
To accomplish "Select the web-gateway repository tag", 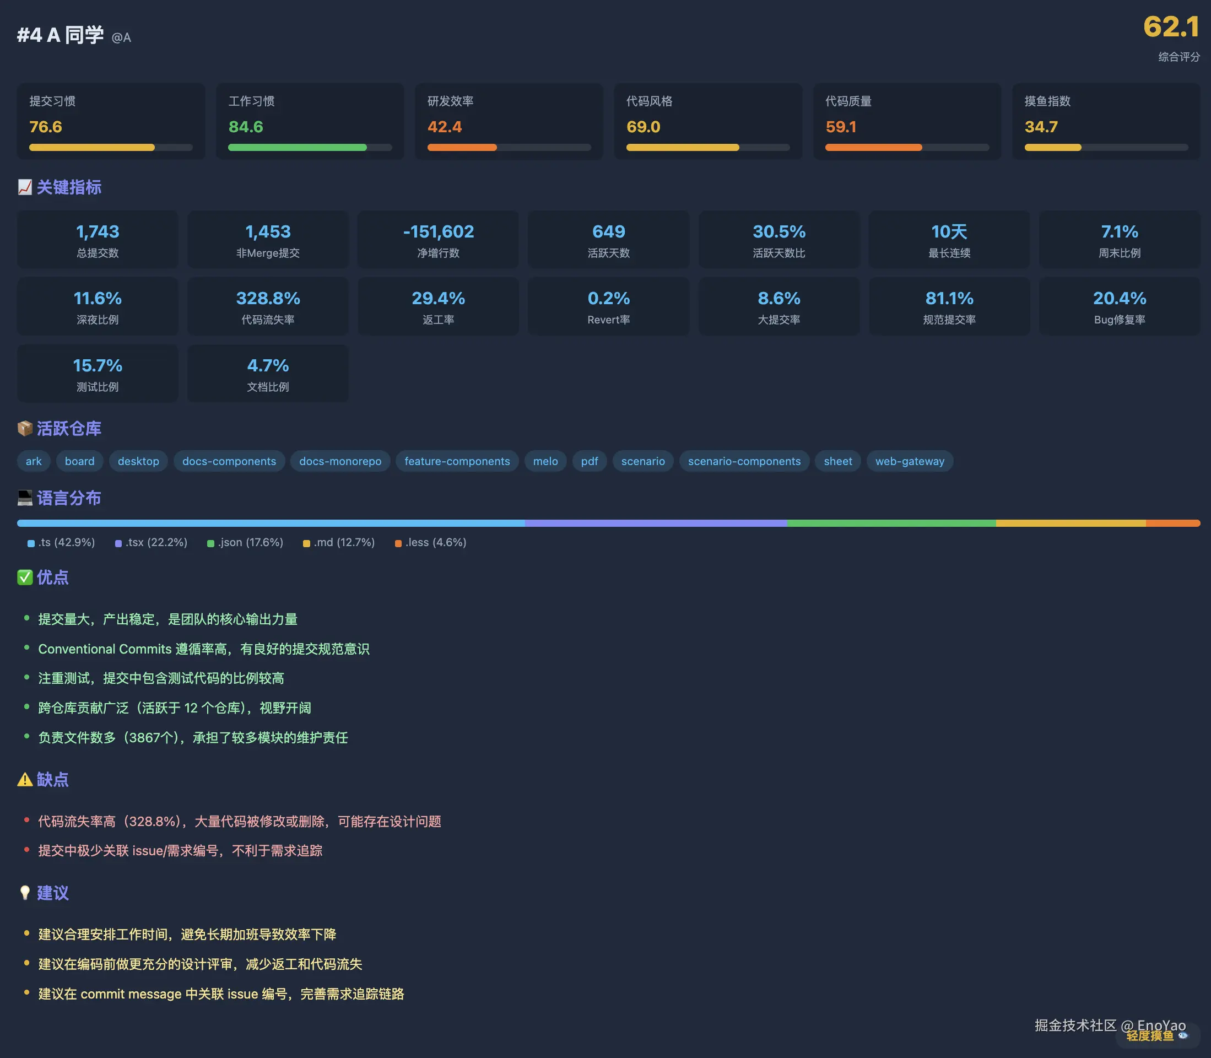I will [x=910, y=461].
